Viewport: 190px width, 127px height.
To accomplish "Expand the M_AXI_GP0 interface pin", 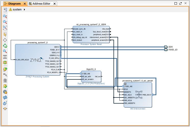I will click(x=59, y=58).
